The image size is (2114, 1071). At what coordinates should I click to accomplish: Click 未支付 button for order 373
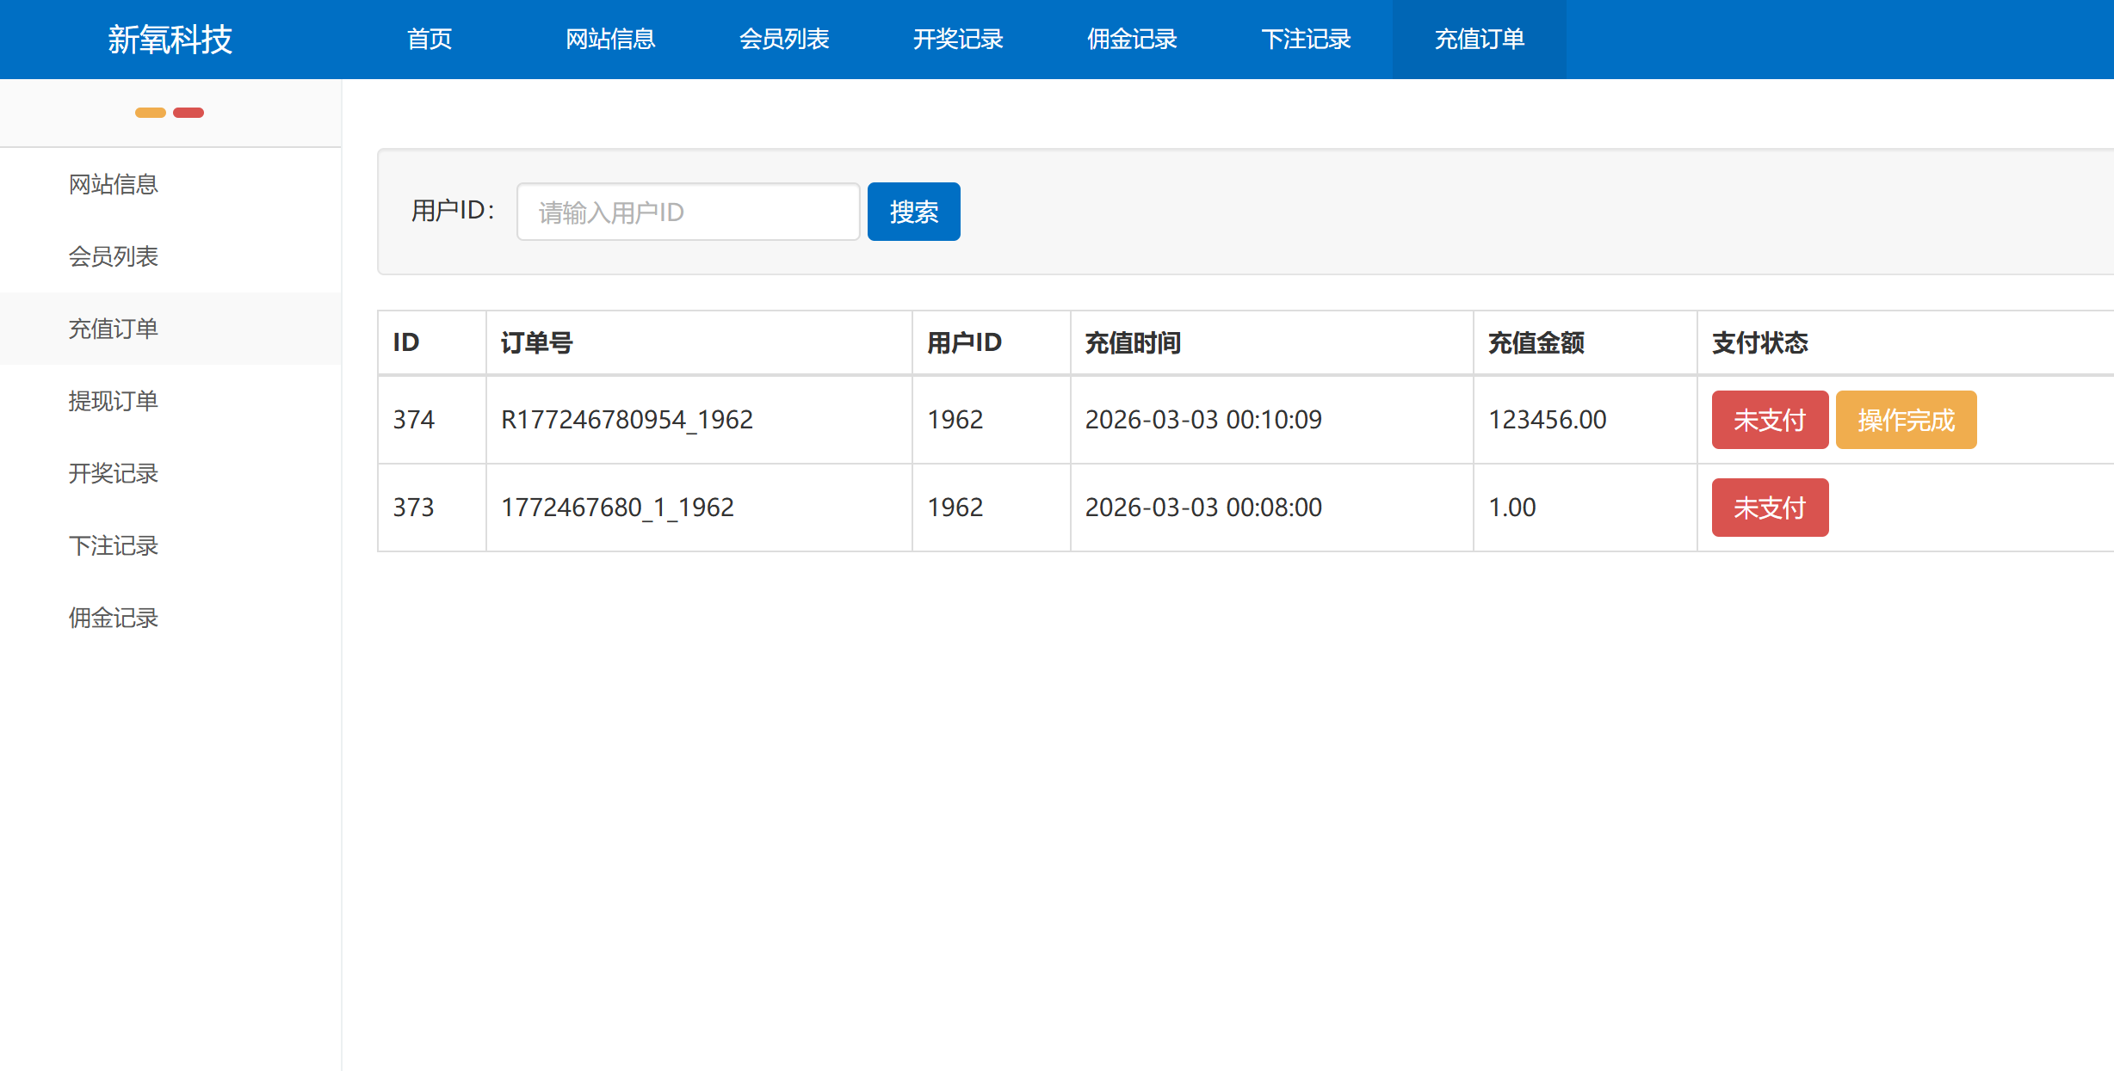(x=1770, y=508)
